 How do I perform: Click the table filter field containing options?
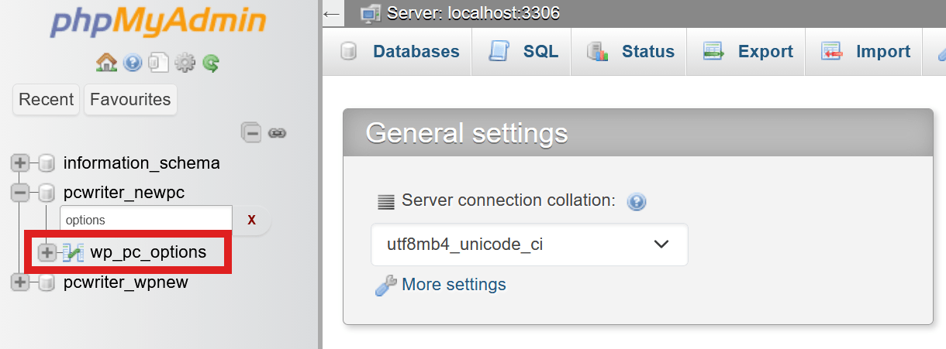click(147, 220)
